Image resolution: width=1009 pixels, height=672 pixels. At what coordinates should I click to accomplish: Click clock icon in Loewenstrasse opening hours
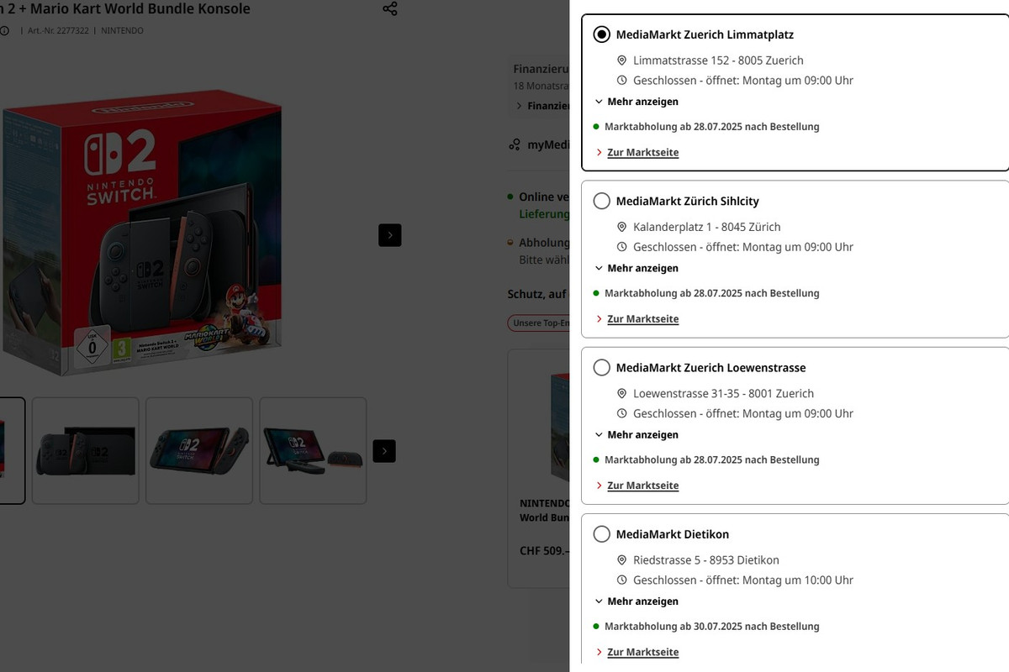tap(622, 413)
